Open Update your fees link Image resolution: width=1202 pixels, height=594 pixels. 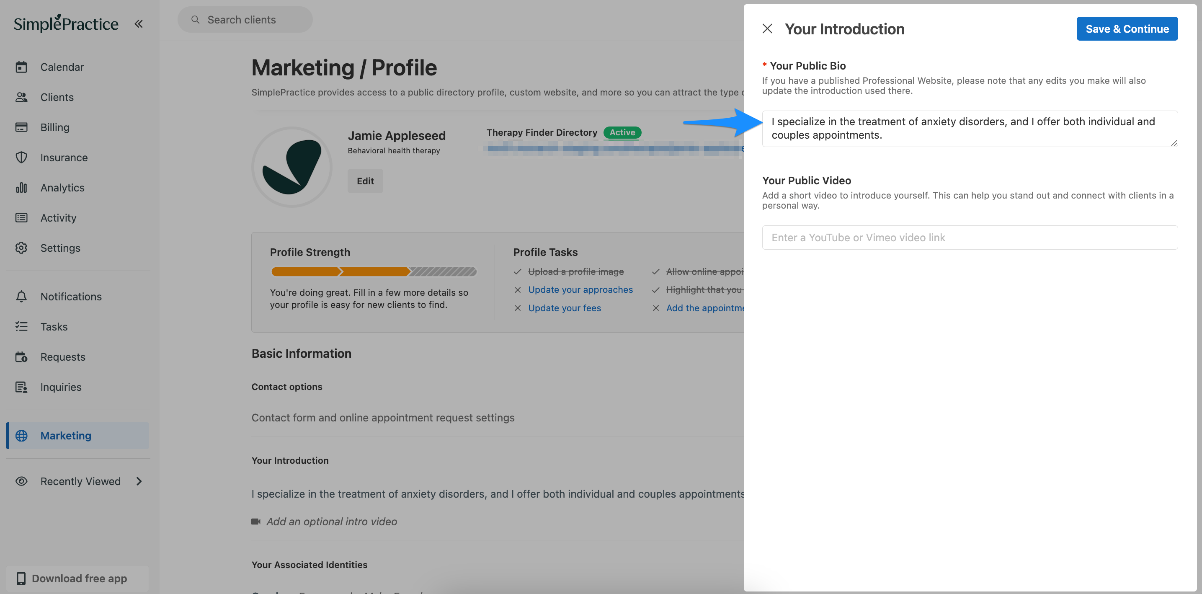pos(565,308)
